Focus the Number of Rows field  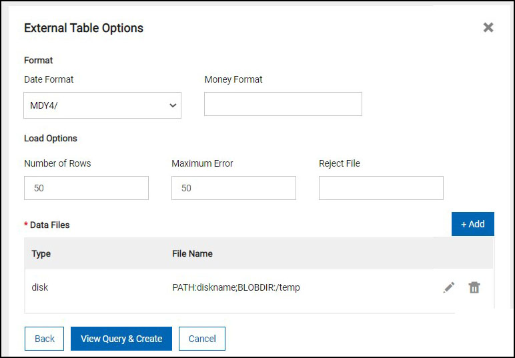click(x=86, y=188)
